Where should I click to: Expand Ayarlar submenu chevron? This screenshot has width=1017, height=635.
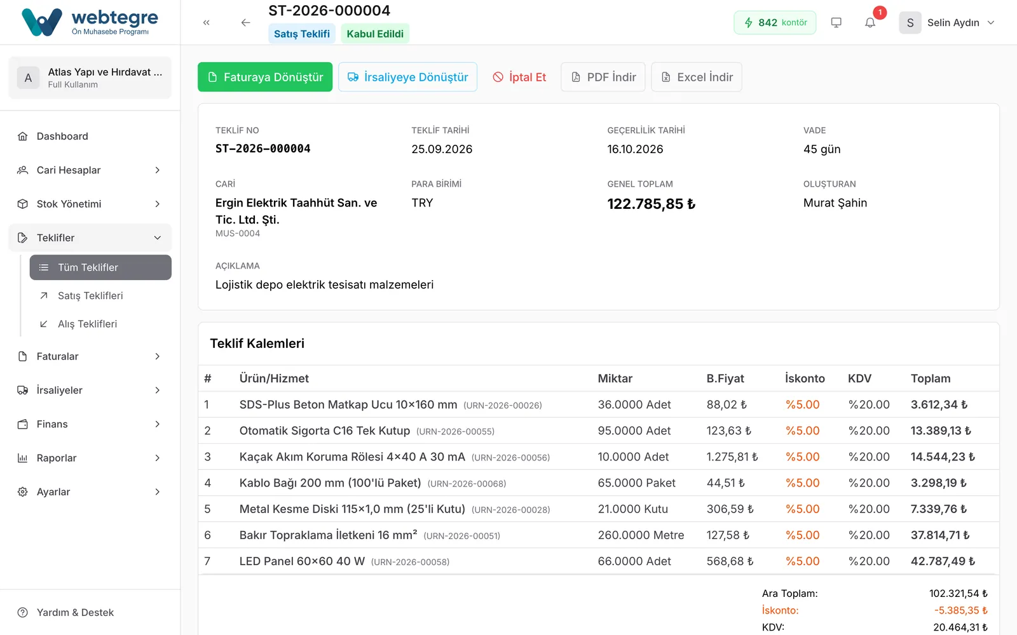[158, 492]
